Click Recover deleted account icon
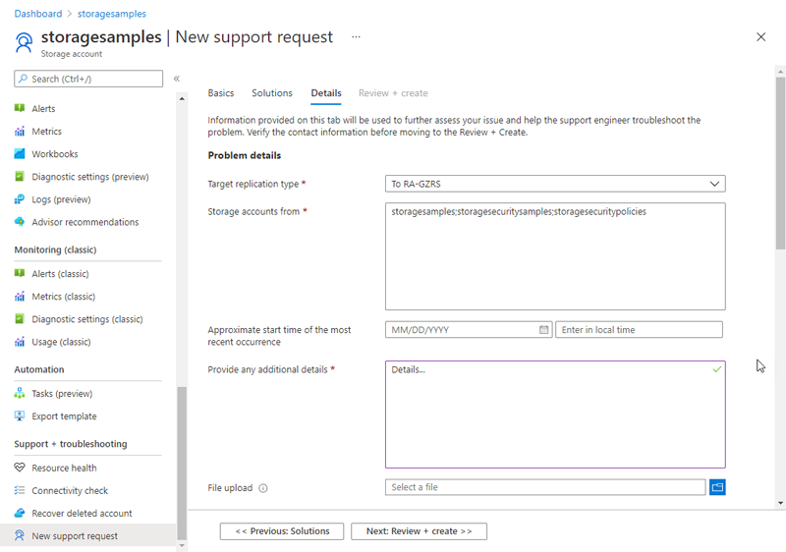786x552 pixels. 20,513
